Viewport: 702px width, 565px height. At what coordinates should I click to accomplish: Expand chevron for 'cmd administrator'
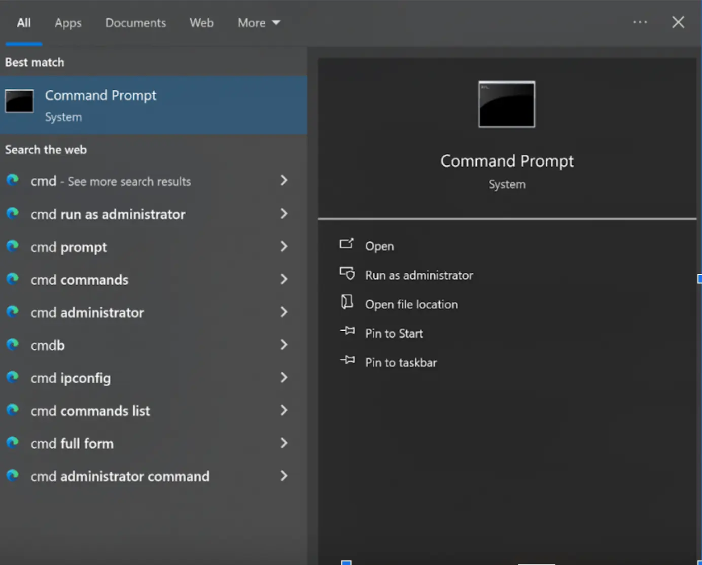coord(284,312)
